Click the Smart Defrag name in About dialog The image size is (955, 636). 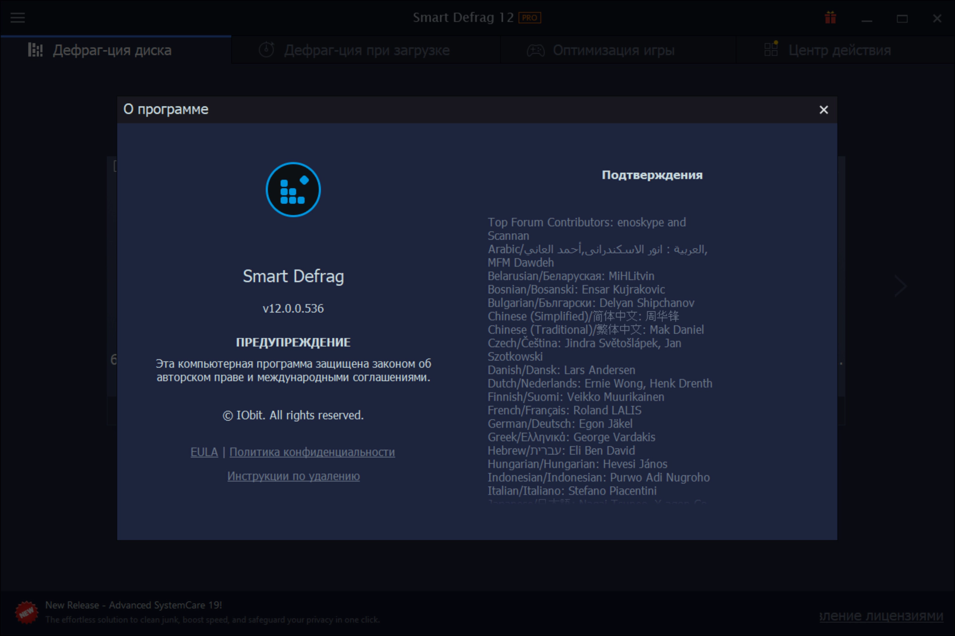pos(293,276)
